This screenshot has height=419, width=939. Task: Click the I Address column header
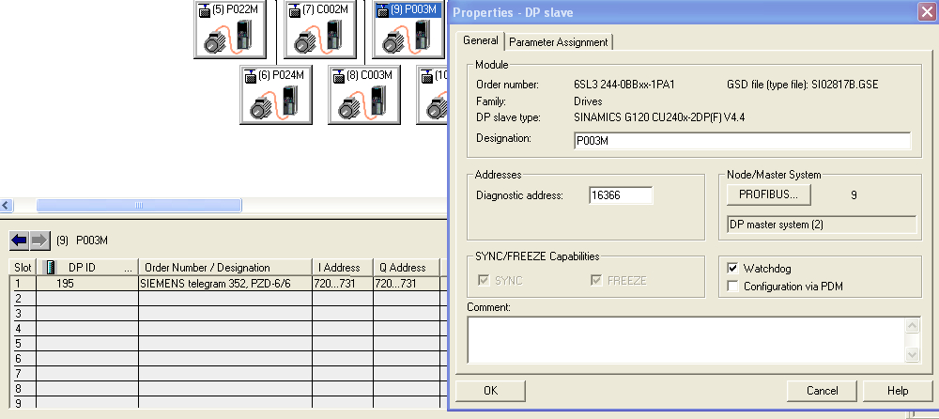pos(342,268)
